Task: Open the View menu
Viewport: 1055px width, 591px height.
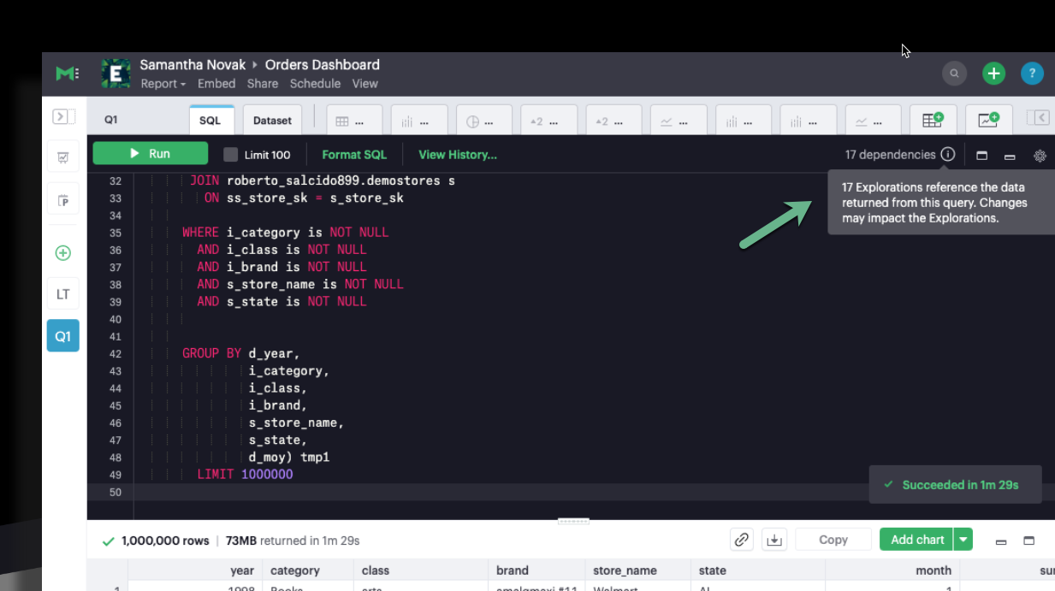Action: tap(365, 84)
